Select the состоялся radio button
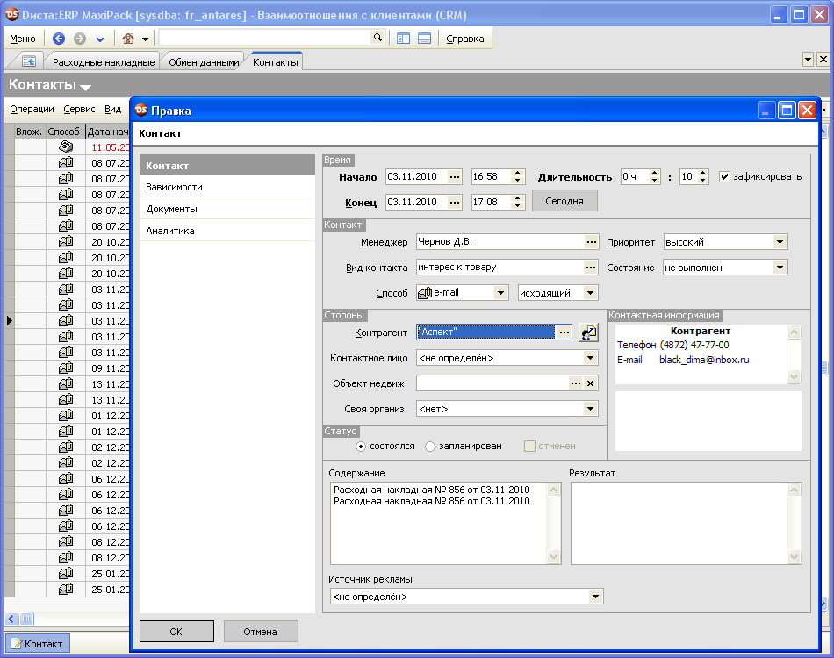 (359, 447)
